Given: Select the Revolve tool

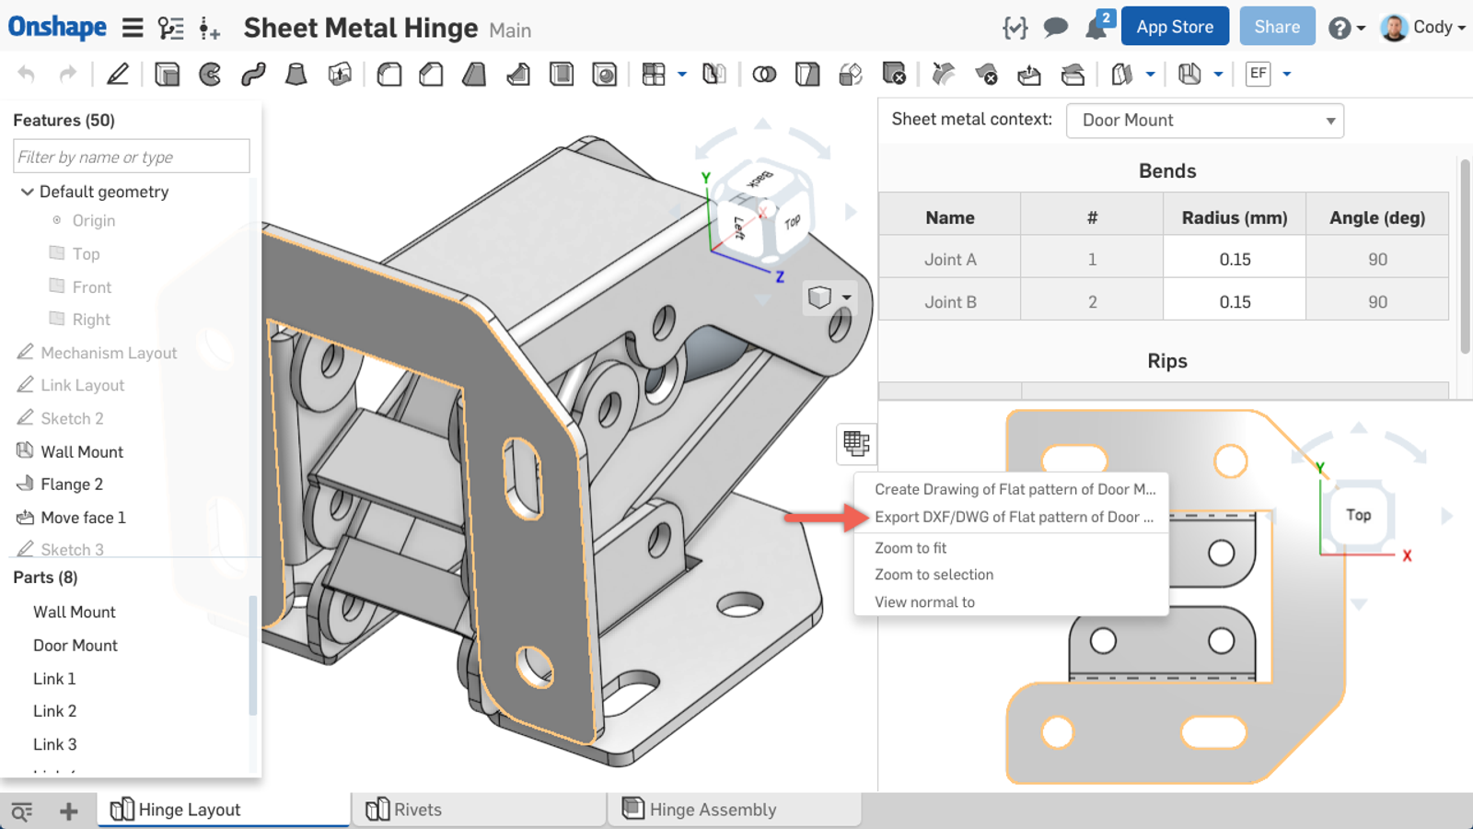Looking at the screenshot, I should pos(209,74).
